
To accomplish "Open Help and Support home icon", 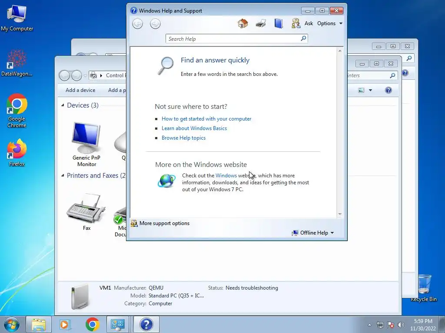I will point(242,23).
